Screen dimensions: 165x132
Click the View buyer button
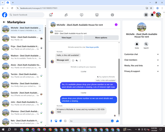pos(66,38)
